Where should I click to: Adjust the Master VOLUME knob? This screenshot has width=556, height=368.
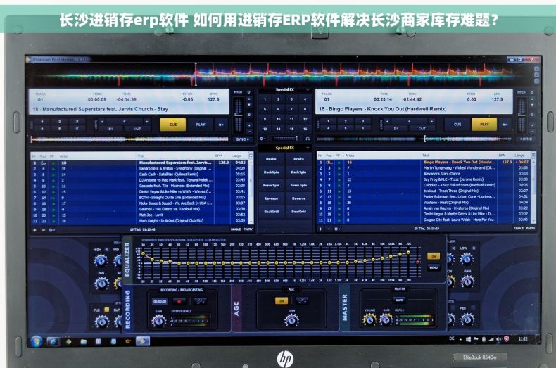click(x=369, y=319)
